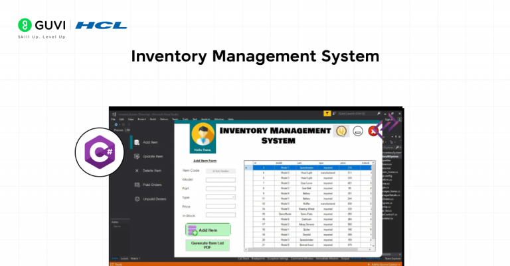Open the Paid Orders section
This screenshot has height=266, width=510.
coord(152,185)
